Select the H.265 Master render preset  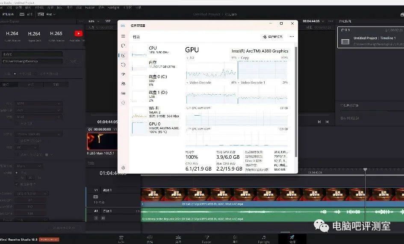click(x=56, y=36)
